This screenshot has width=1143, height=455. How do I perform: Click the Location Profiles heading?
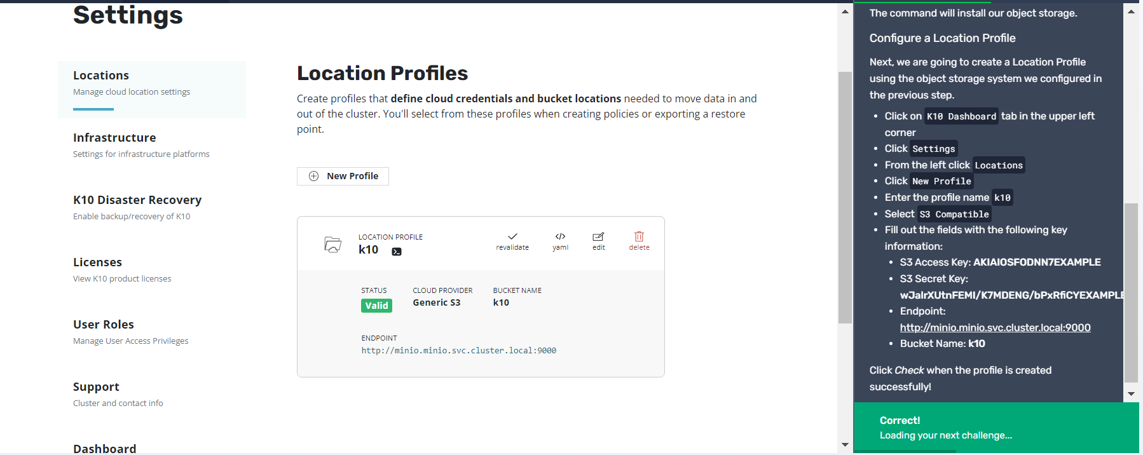coord(382,73)
